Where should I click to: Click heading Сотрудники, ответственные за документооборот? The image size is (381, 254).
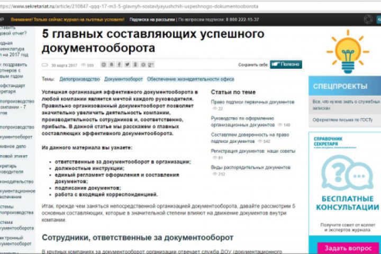coord(138,238)
